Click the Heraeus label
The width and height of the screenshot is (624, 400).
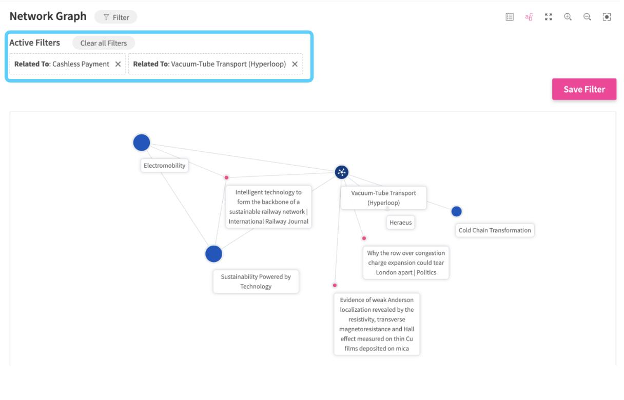pos(400,223)
